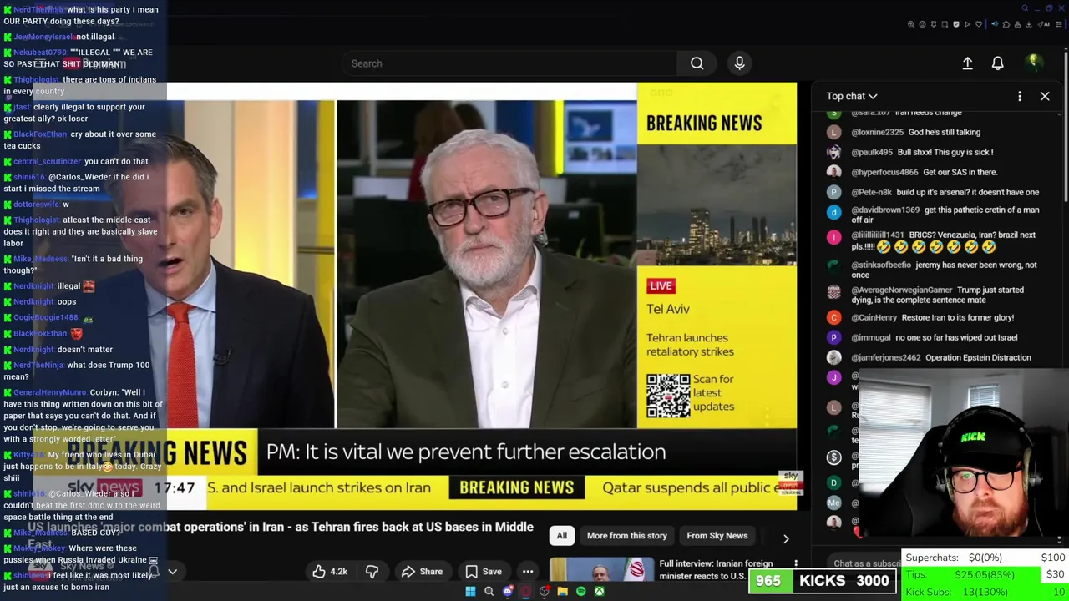Open File Explorer from the taskbar
This screenshot has width=1069, height=601.
(562, 592)
